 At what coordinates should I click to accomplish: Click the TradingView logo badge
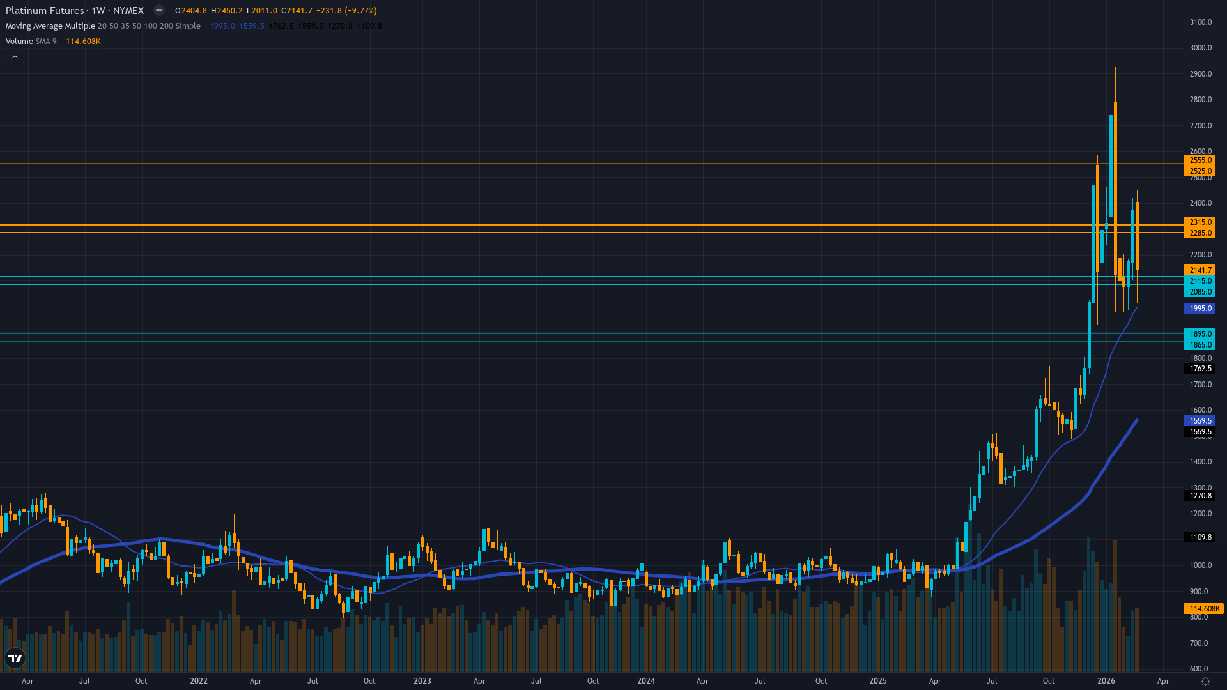[x=15, y=658]
